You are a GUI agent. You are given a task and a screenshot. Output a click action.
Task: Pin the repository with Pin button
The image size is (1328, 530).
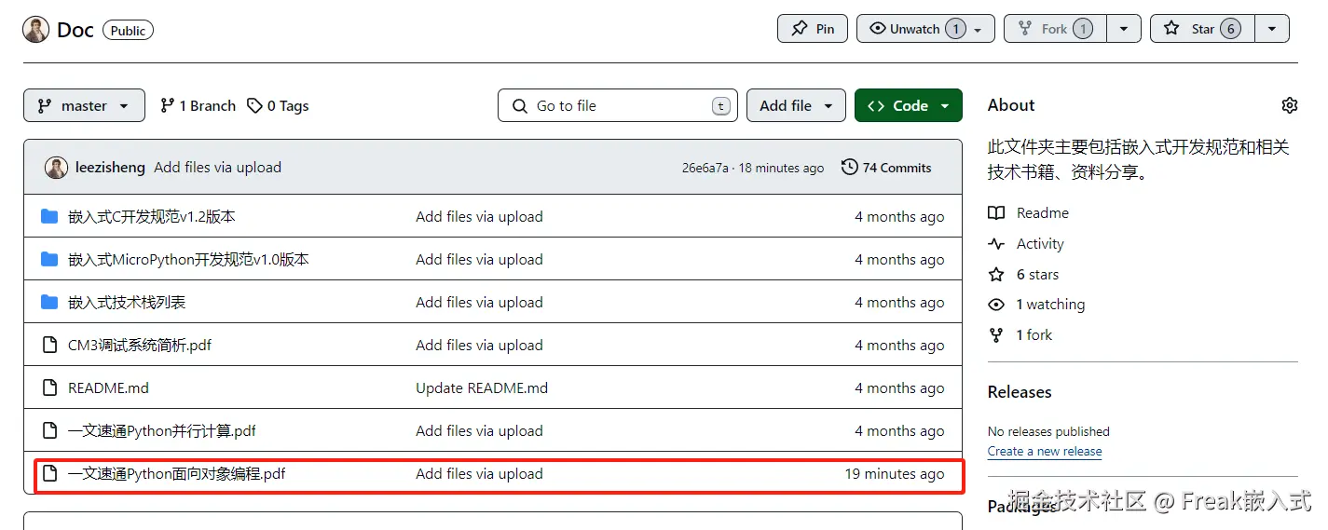point(813,29)
